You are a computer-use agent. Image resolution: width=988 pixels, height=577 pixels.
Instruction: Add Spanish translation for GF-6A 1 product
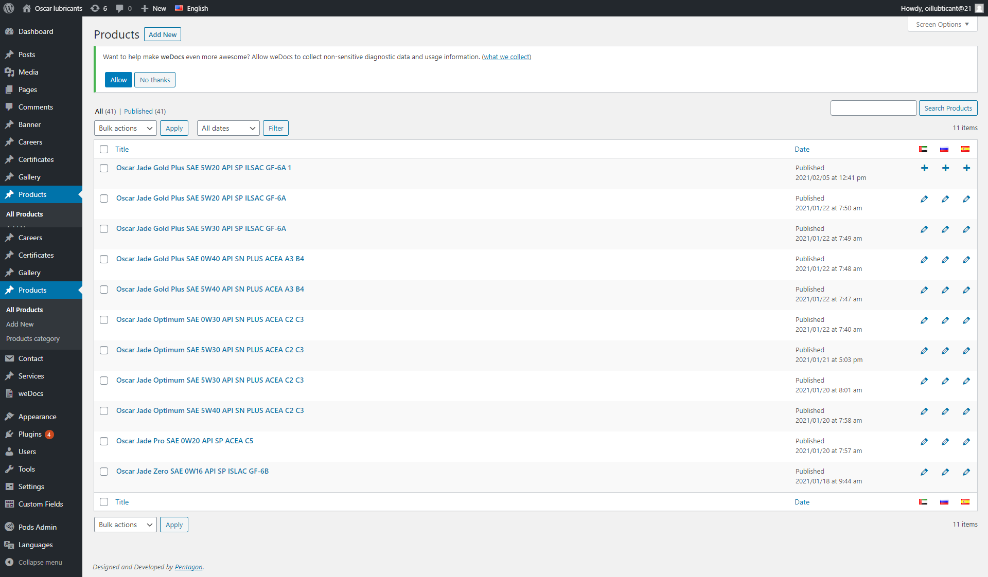(966, 168)
